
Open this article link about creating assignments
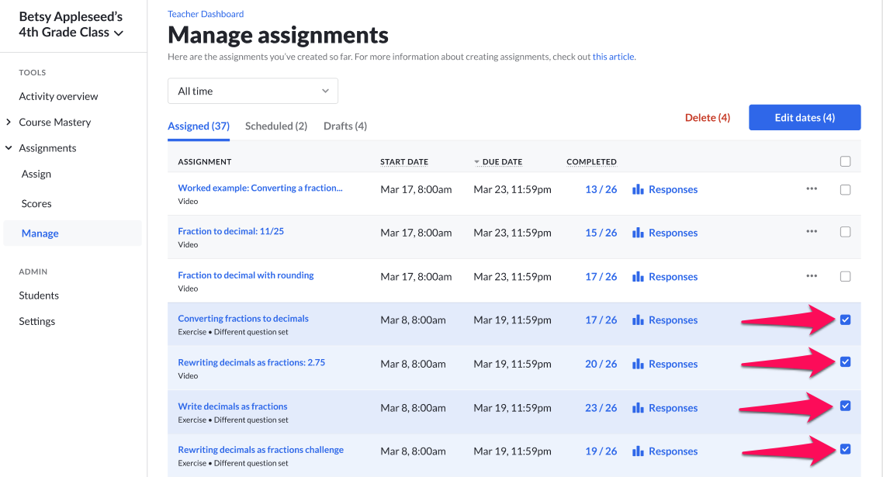613,56
